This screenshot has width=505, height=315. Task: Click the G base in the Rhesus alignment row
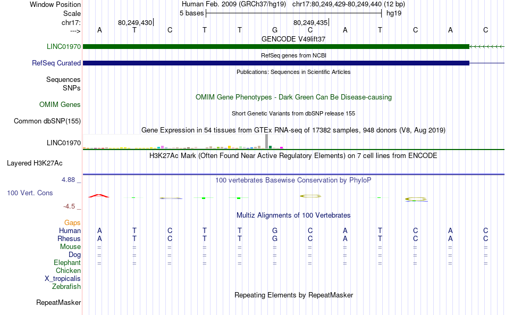275,238
